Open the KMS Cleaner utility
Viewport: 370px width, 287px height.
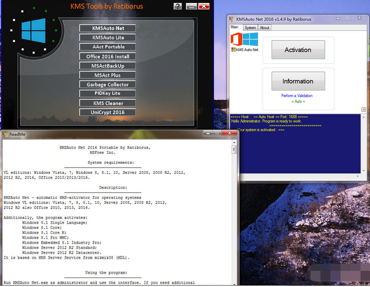107,103
